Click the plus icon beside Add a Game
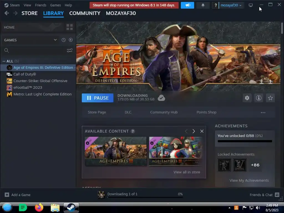This screenshot has width=284, height=213. click(7, 195)
